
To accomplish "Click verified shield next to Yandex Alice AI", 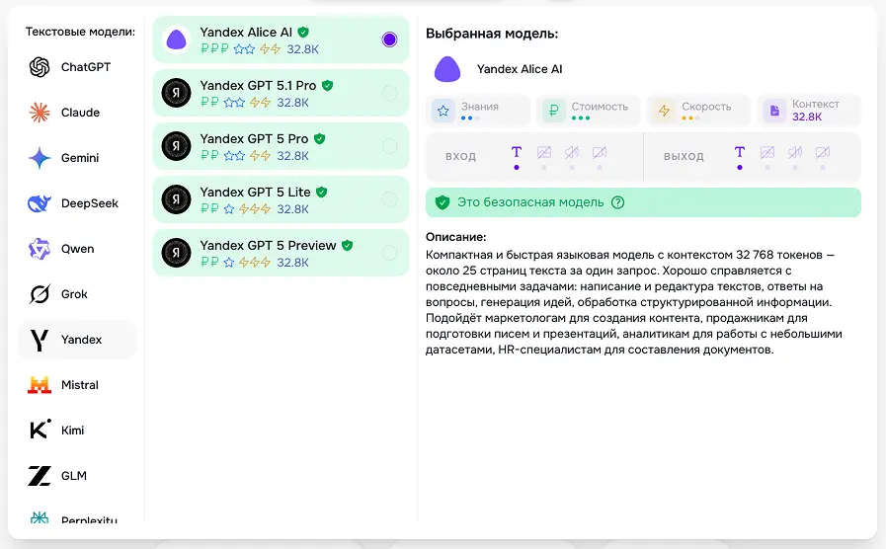I will (x=303, y=33).
